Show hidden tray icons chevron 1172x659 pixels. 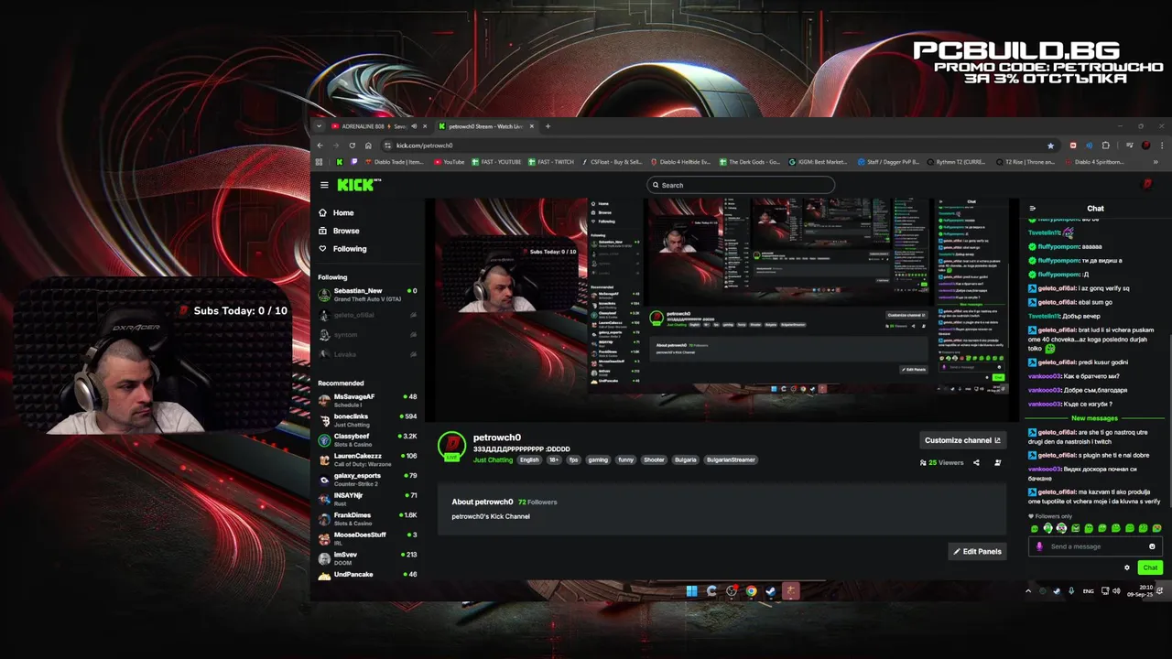[1027, 591]
